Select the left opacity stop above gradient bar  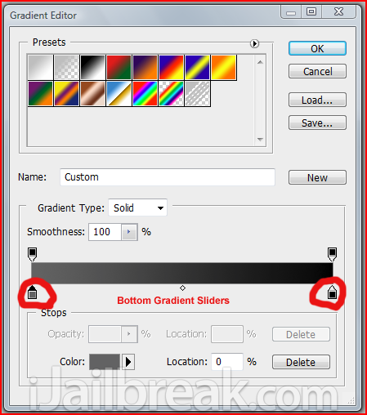click(x=32, y=254)
